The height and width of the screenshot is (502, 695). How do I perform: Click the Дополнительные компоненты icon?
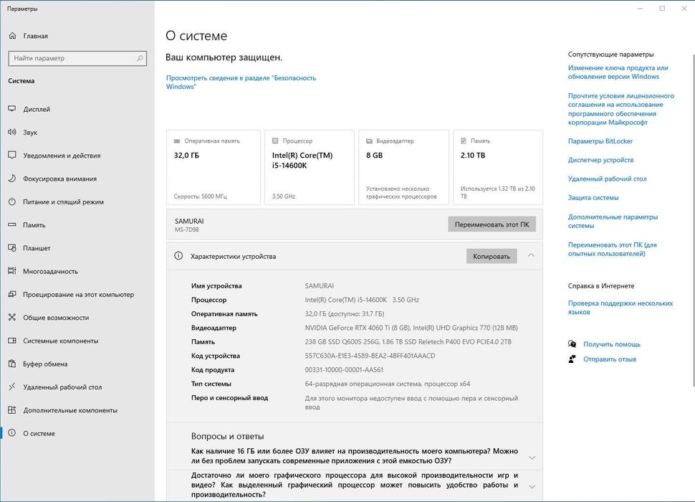[12, 409]
